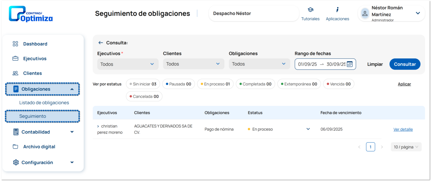431x181 pixels.
Task: Open the Archivo digital folder icon
Action: pyautogui.click(x=15, y=147)
